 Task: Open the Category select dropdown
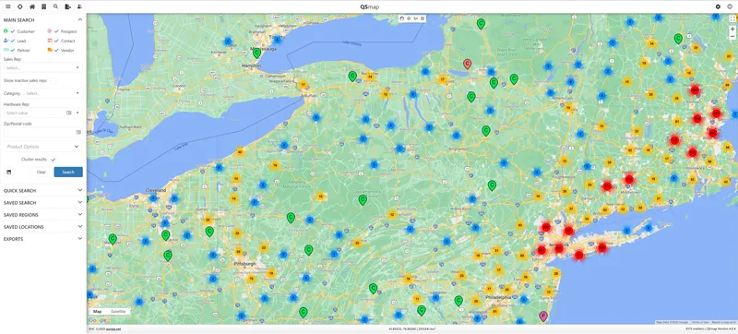pos(53,93)
